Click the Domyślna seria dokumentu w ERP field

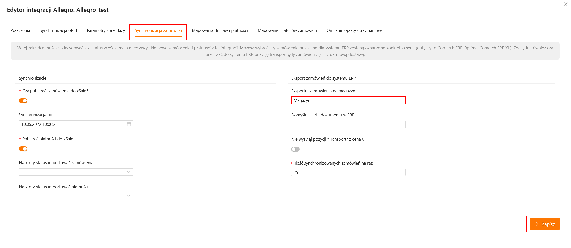(348, 125)
